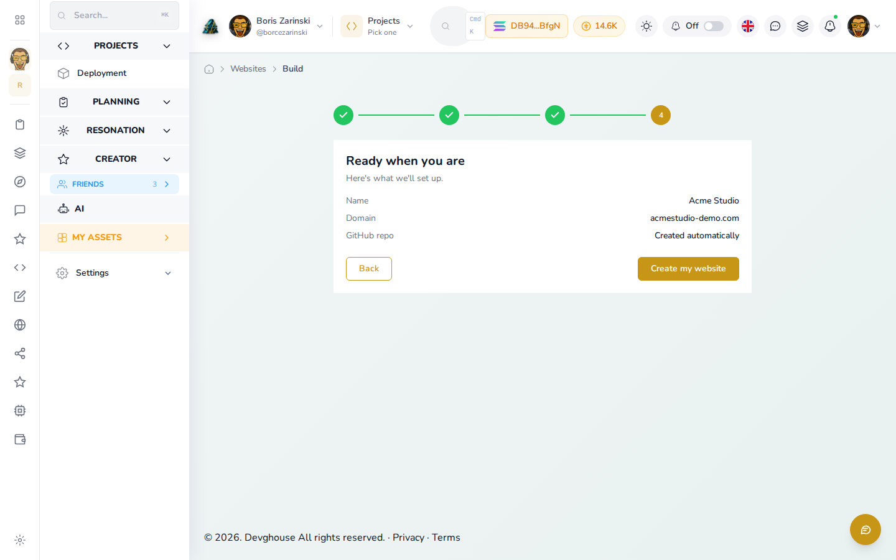
Task: Select the AI menu item
Action: 114,209
